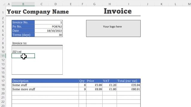This screenshot has width=191, height=107.
Task: Select column C header
Action: (41, 4)
